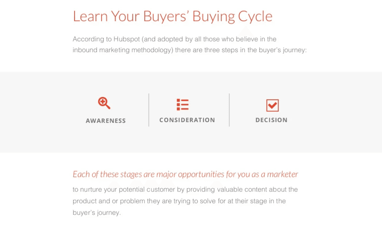Click the word "marketer" in the red subheading
Screen dimensions: 382x229
click(x=283, y=174)
